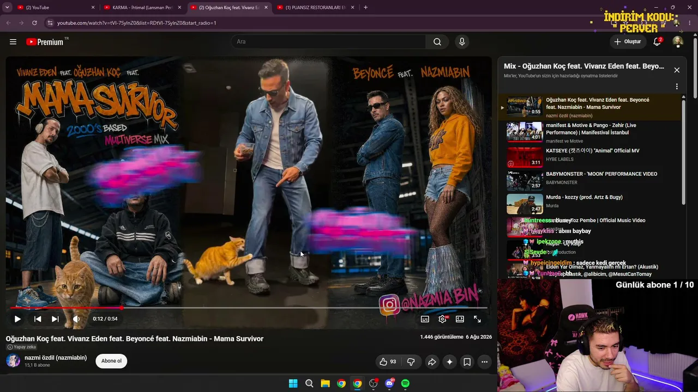Open the Mix playlist options menu
Image resolution: width=698 pixels, height=392 pixels.
[677, 87]
